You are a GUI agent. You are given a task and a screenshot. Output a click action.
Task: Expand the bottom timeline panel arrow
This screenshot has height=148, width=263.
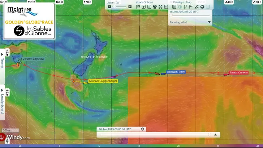pos(215,134)
